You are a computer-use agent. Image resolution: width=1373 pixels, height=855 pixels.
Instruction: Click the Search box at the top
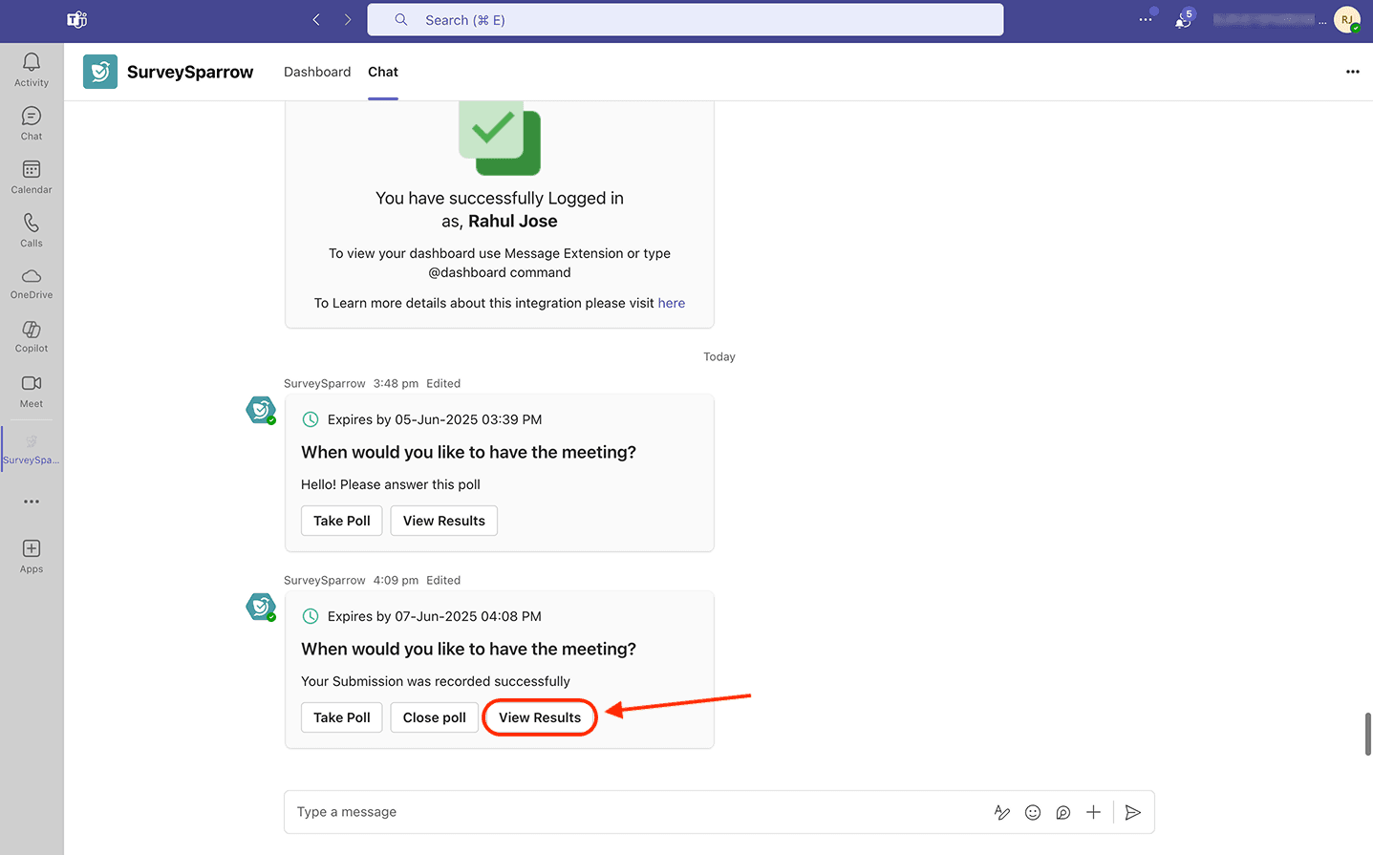point(685,20)
